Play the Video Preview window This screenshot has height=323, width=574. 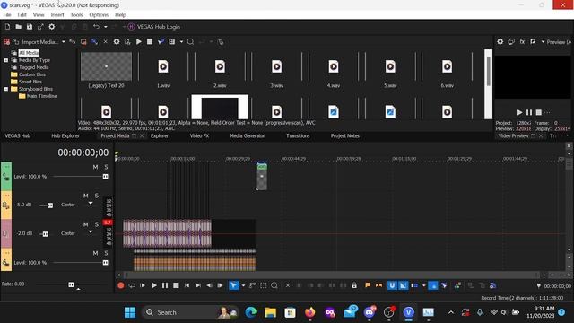tap(519, 112)
